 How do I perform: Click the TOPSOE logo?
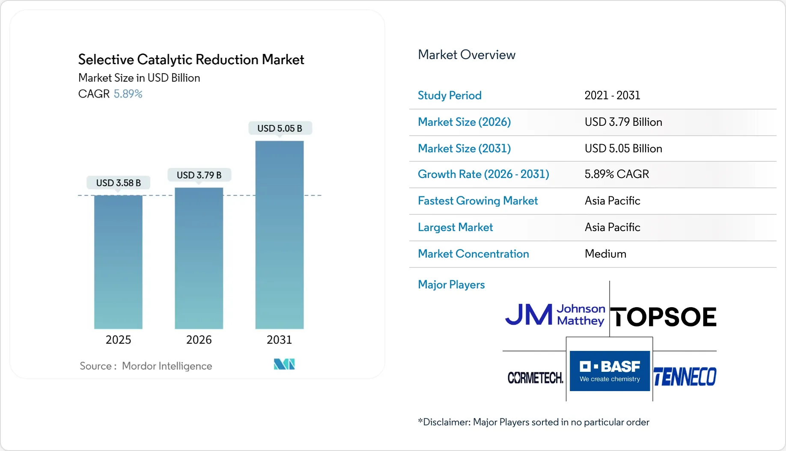(663, 317)
